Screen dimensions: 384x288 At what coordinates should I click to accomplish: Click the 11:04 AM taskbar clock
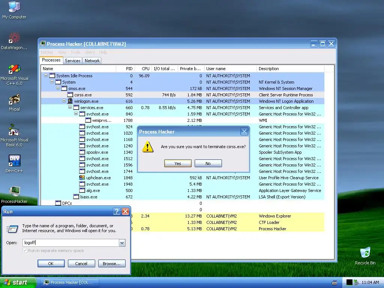click(370, 282)
